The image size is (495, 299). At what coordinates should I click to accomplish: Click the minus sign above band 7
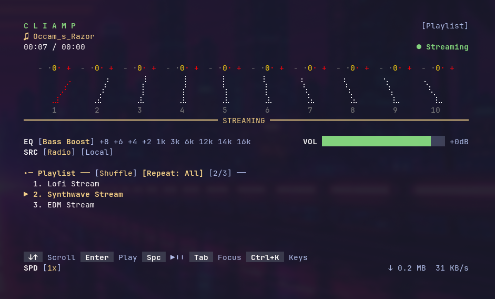(x=296, y=68)
